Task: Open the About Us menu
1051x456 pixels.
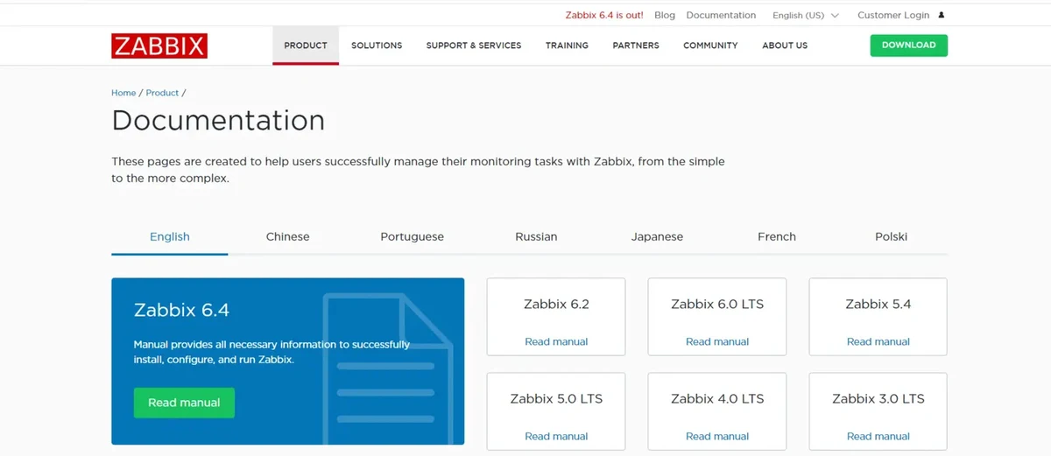Action: point(785,46)
